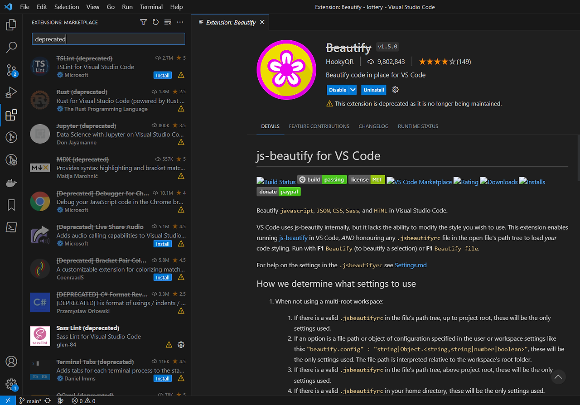Open VS Code logo application menu

click(9, 7)
